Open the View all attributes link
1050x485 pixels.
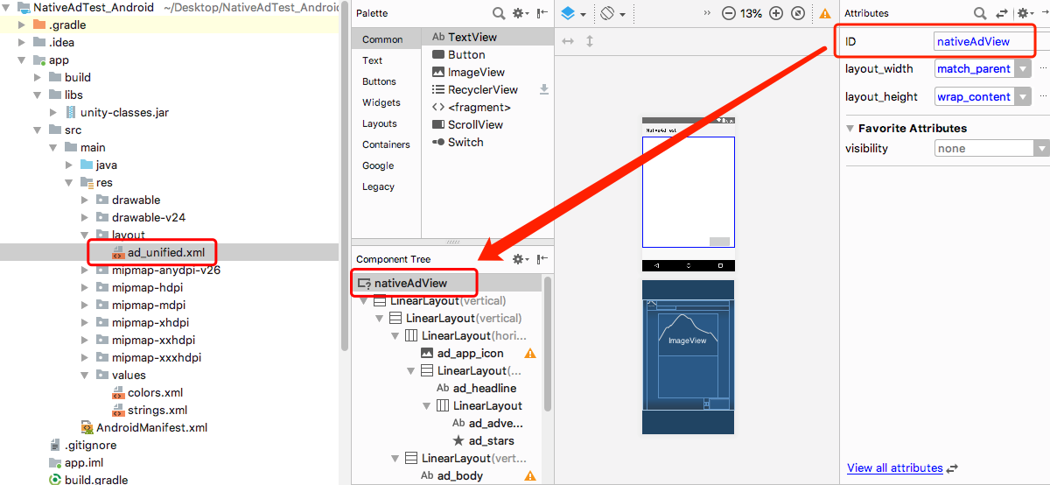[895, 468]
